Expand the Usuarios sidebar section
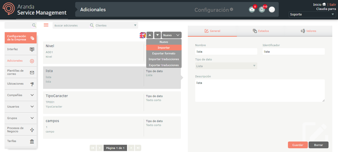Viewport: 338px width, 152px height. point(32,107)
